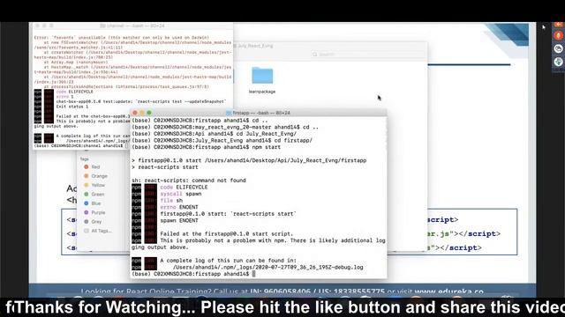
Task: Click the firstapp terminal prompt cursor on last line
Action: tap(253, 274)
